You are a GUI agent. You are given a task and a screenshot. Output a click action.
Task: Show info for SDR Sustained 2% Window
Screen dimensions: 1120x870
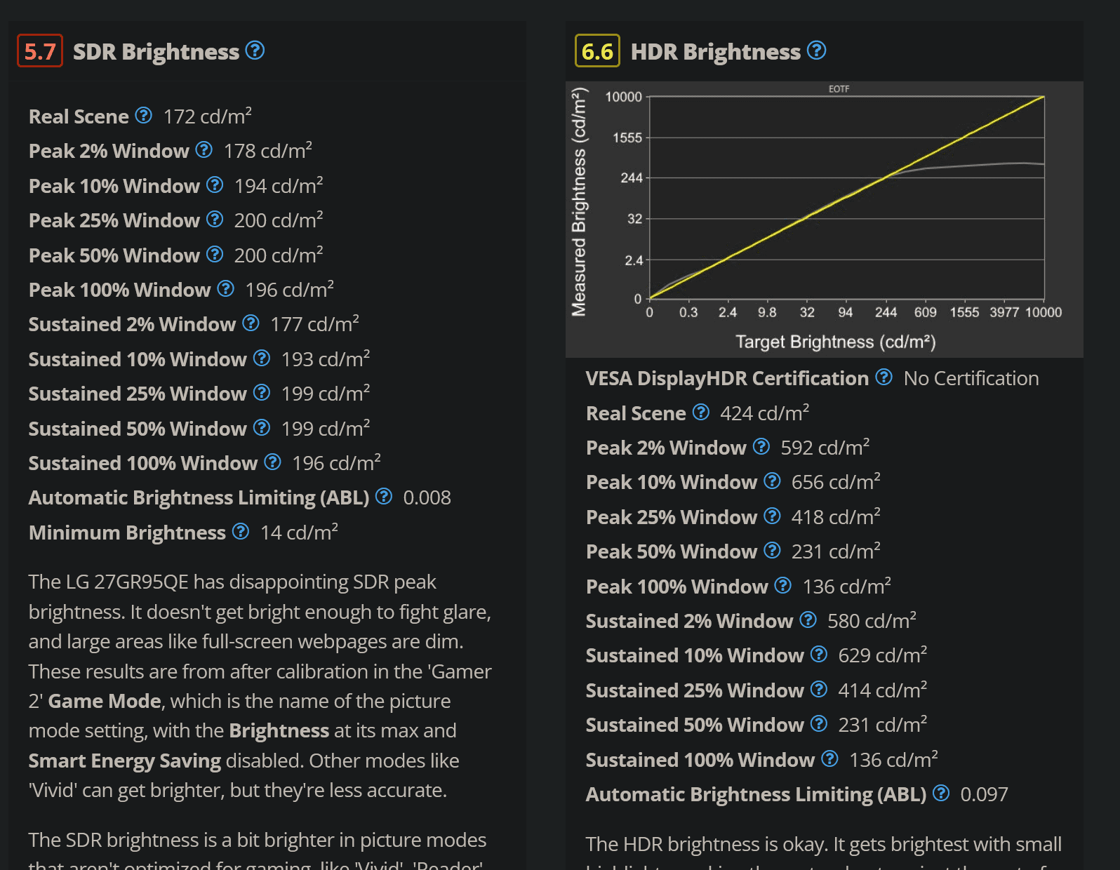click(x=251, y=323)
